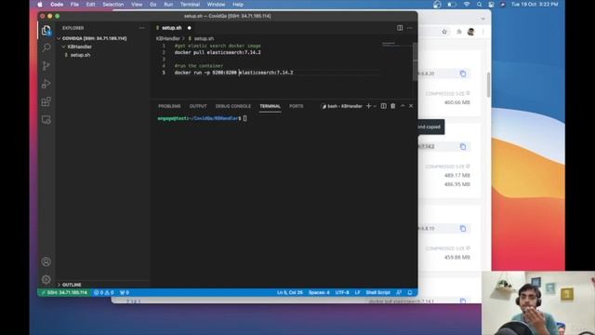Click the feedback icon in status bar
The image size is (595, 335).
(x=399, y=292)
